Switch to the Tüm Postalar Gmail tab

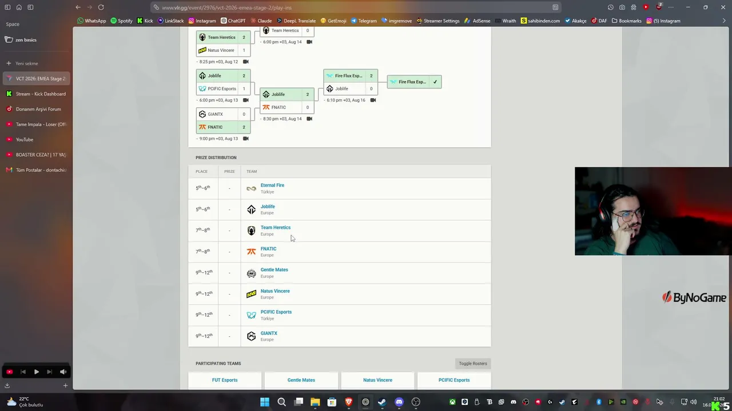click(36, 170)
